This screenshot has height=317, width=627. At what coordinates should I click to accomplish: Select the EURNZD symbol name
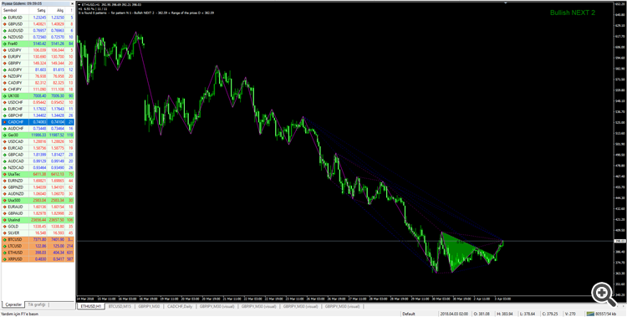(x=15, y=181)
